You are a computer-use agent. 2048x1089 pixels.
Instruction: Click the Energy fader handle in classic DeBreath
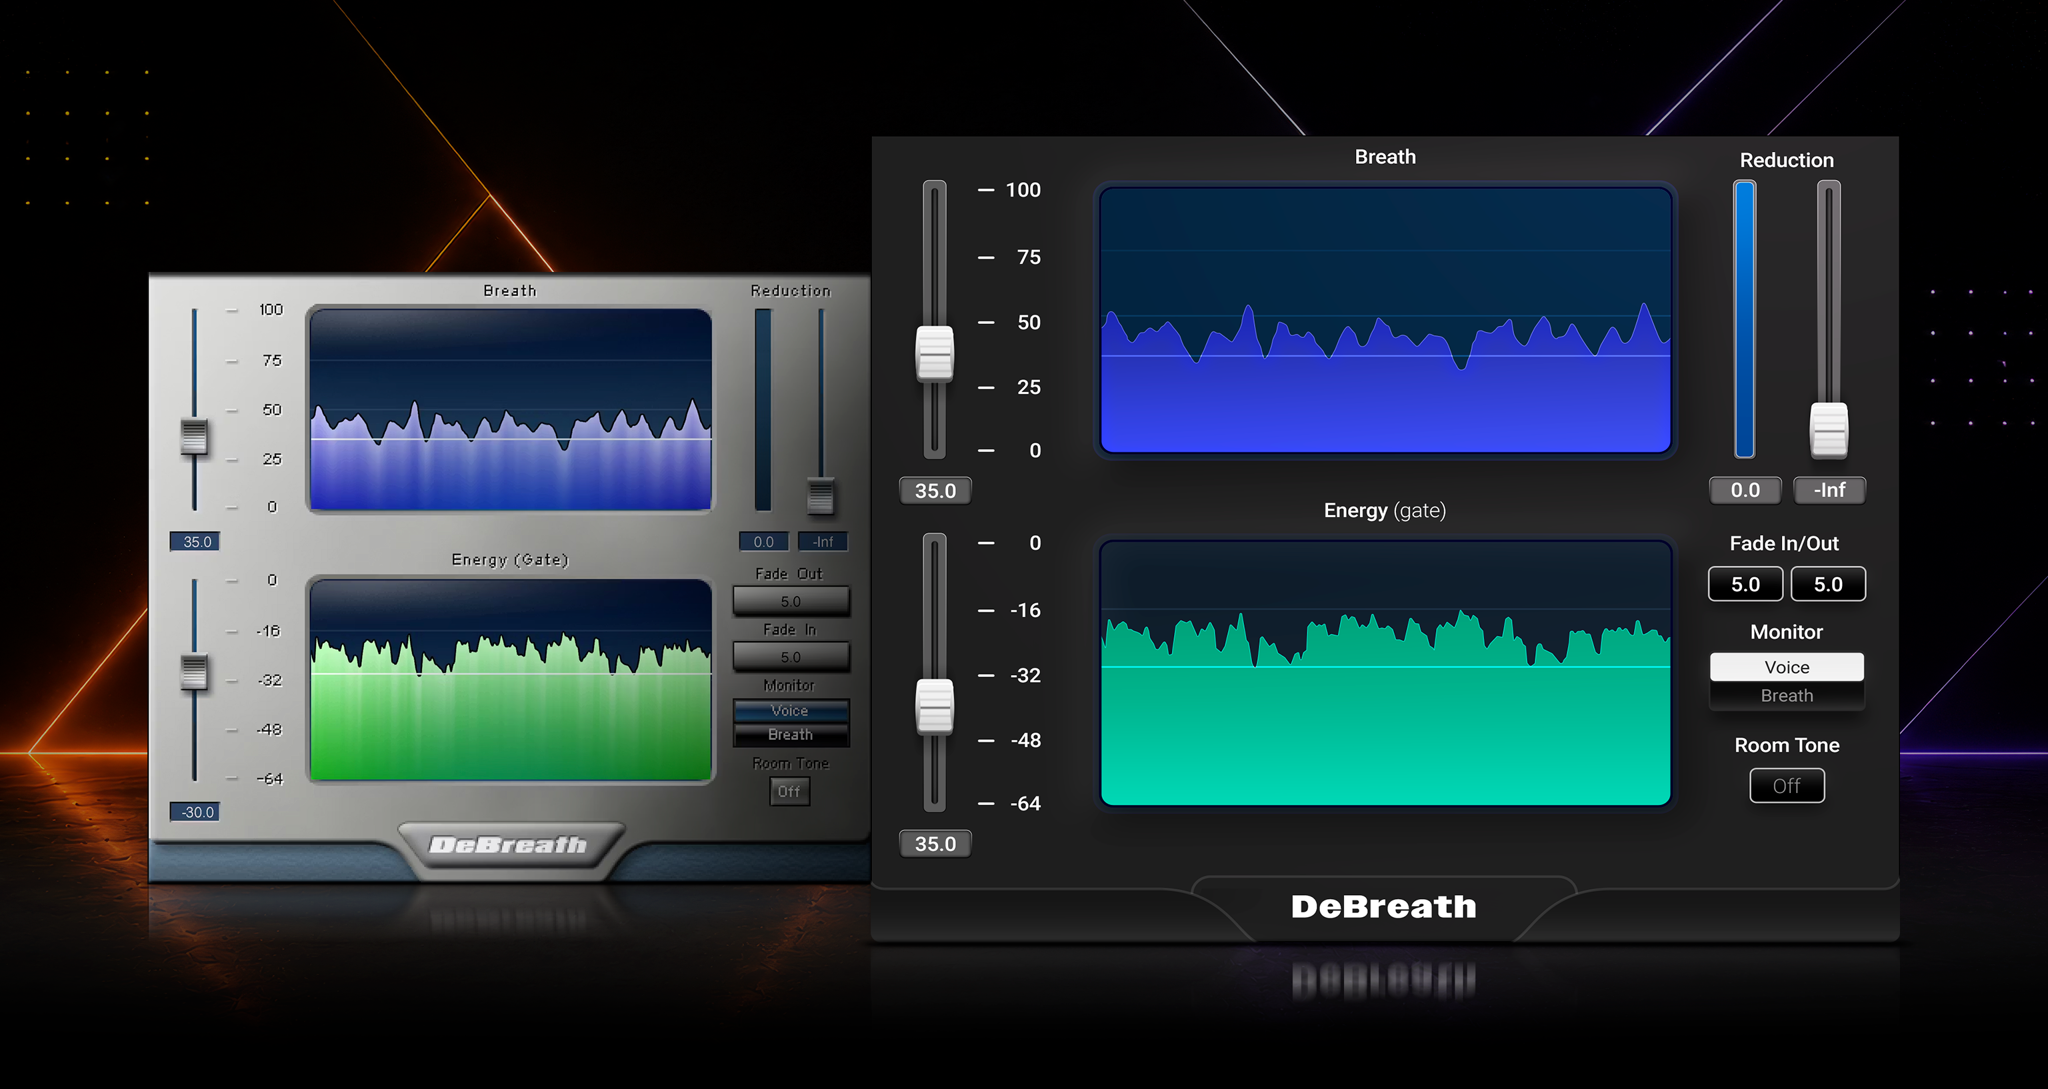pos(194,672)
